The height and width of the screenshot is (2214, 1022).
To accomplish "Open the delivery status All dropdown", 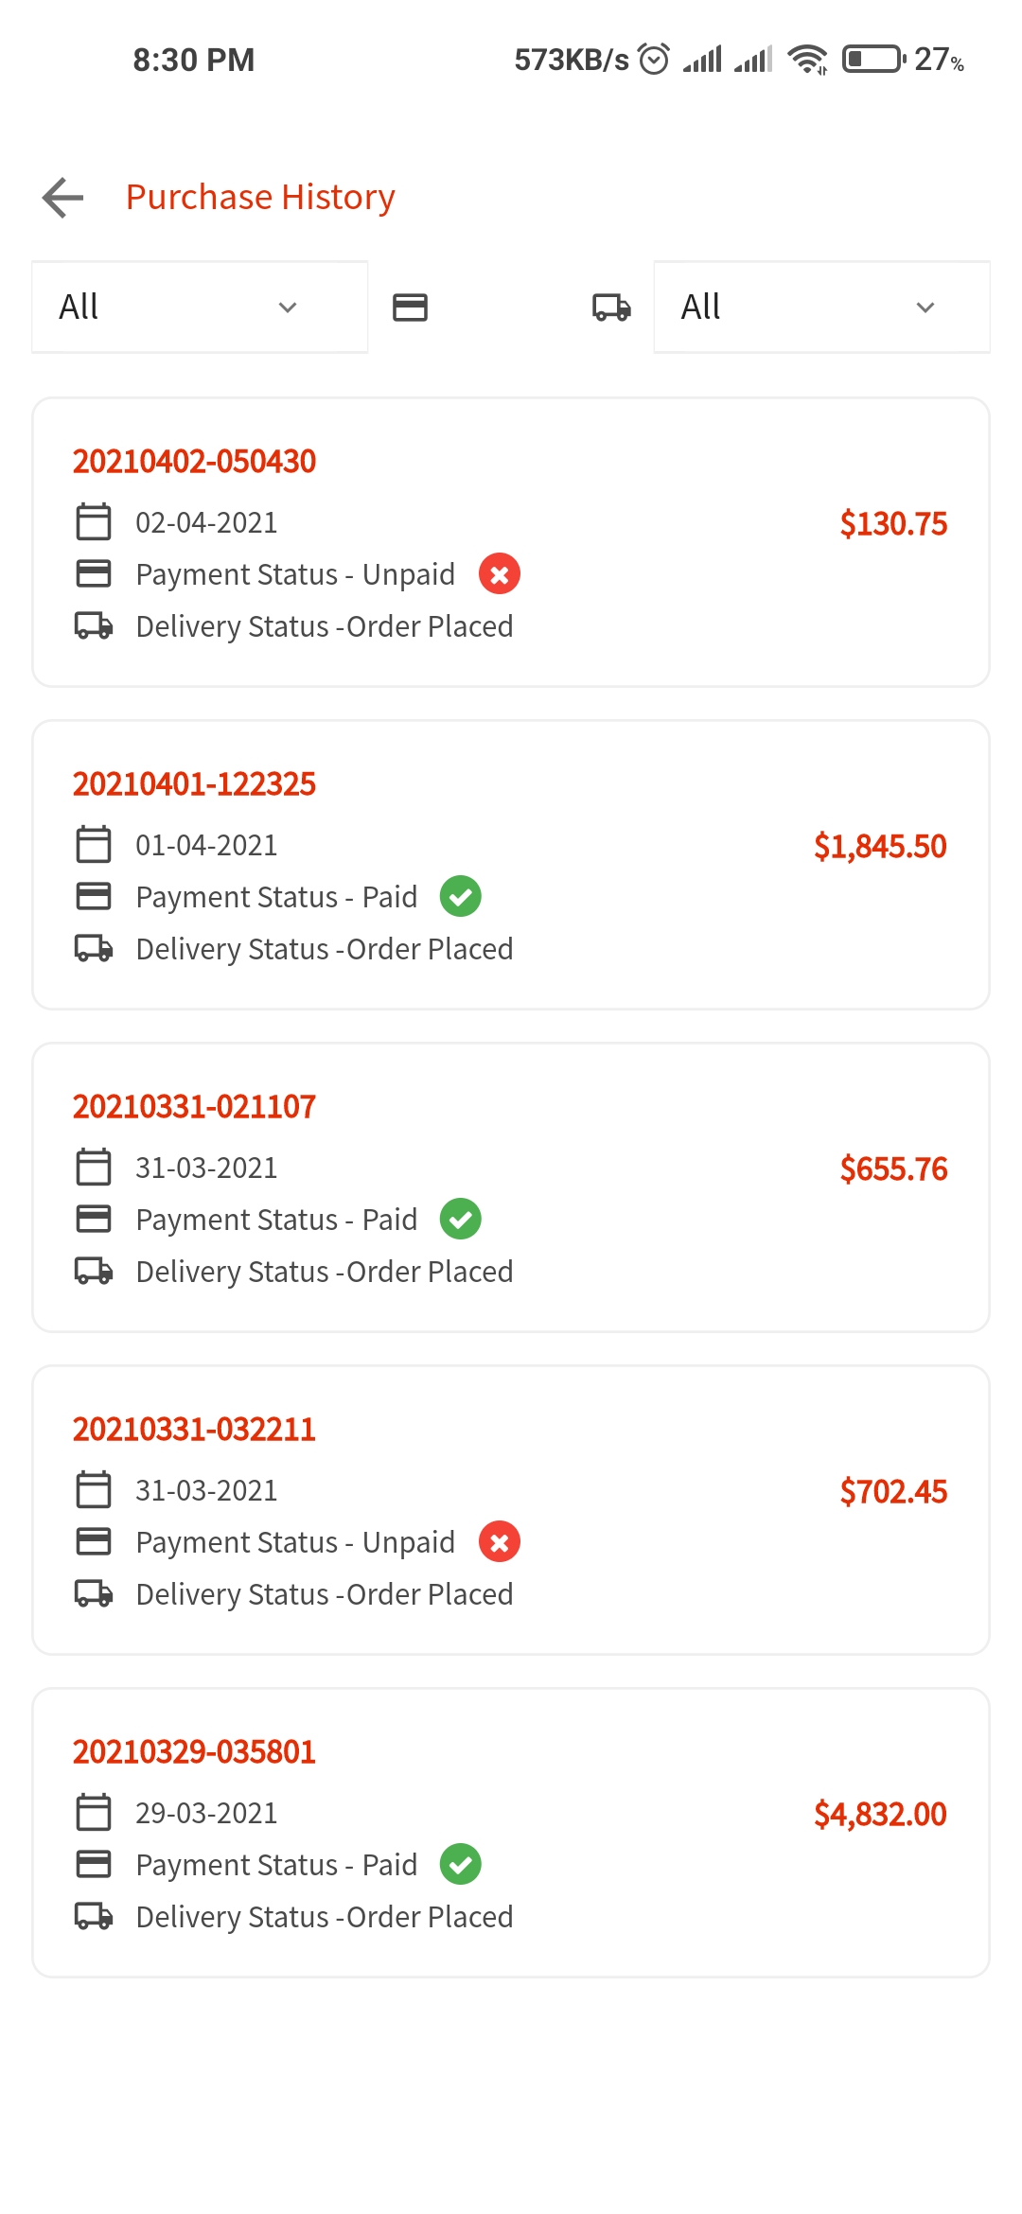I will click(820, 307).
